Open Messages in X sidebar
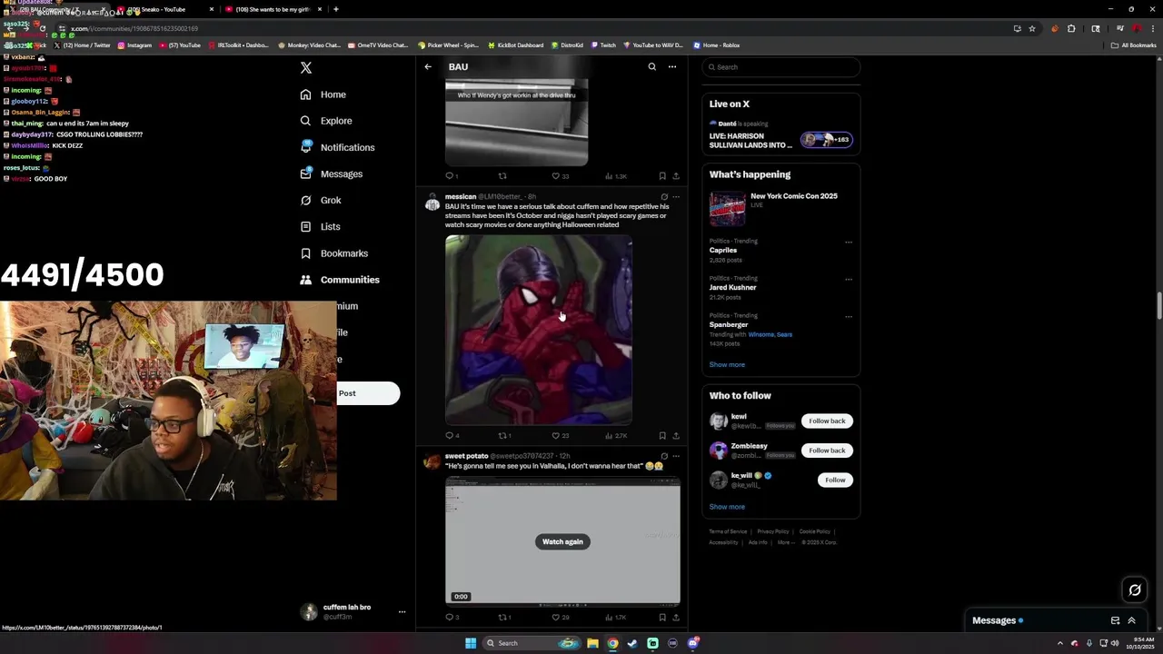The image size is (1163, 654). [332, 173]
